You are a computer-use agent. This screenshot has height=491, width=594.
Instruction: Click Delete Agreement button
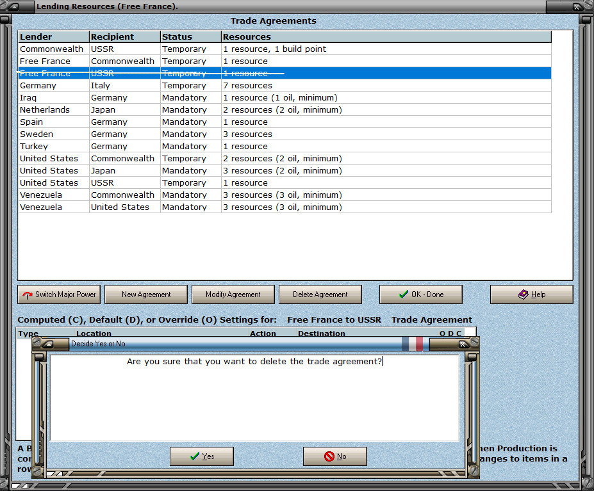click(320, 294)
